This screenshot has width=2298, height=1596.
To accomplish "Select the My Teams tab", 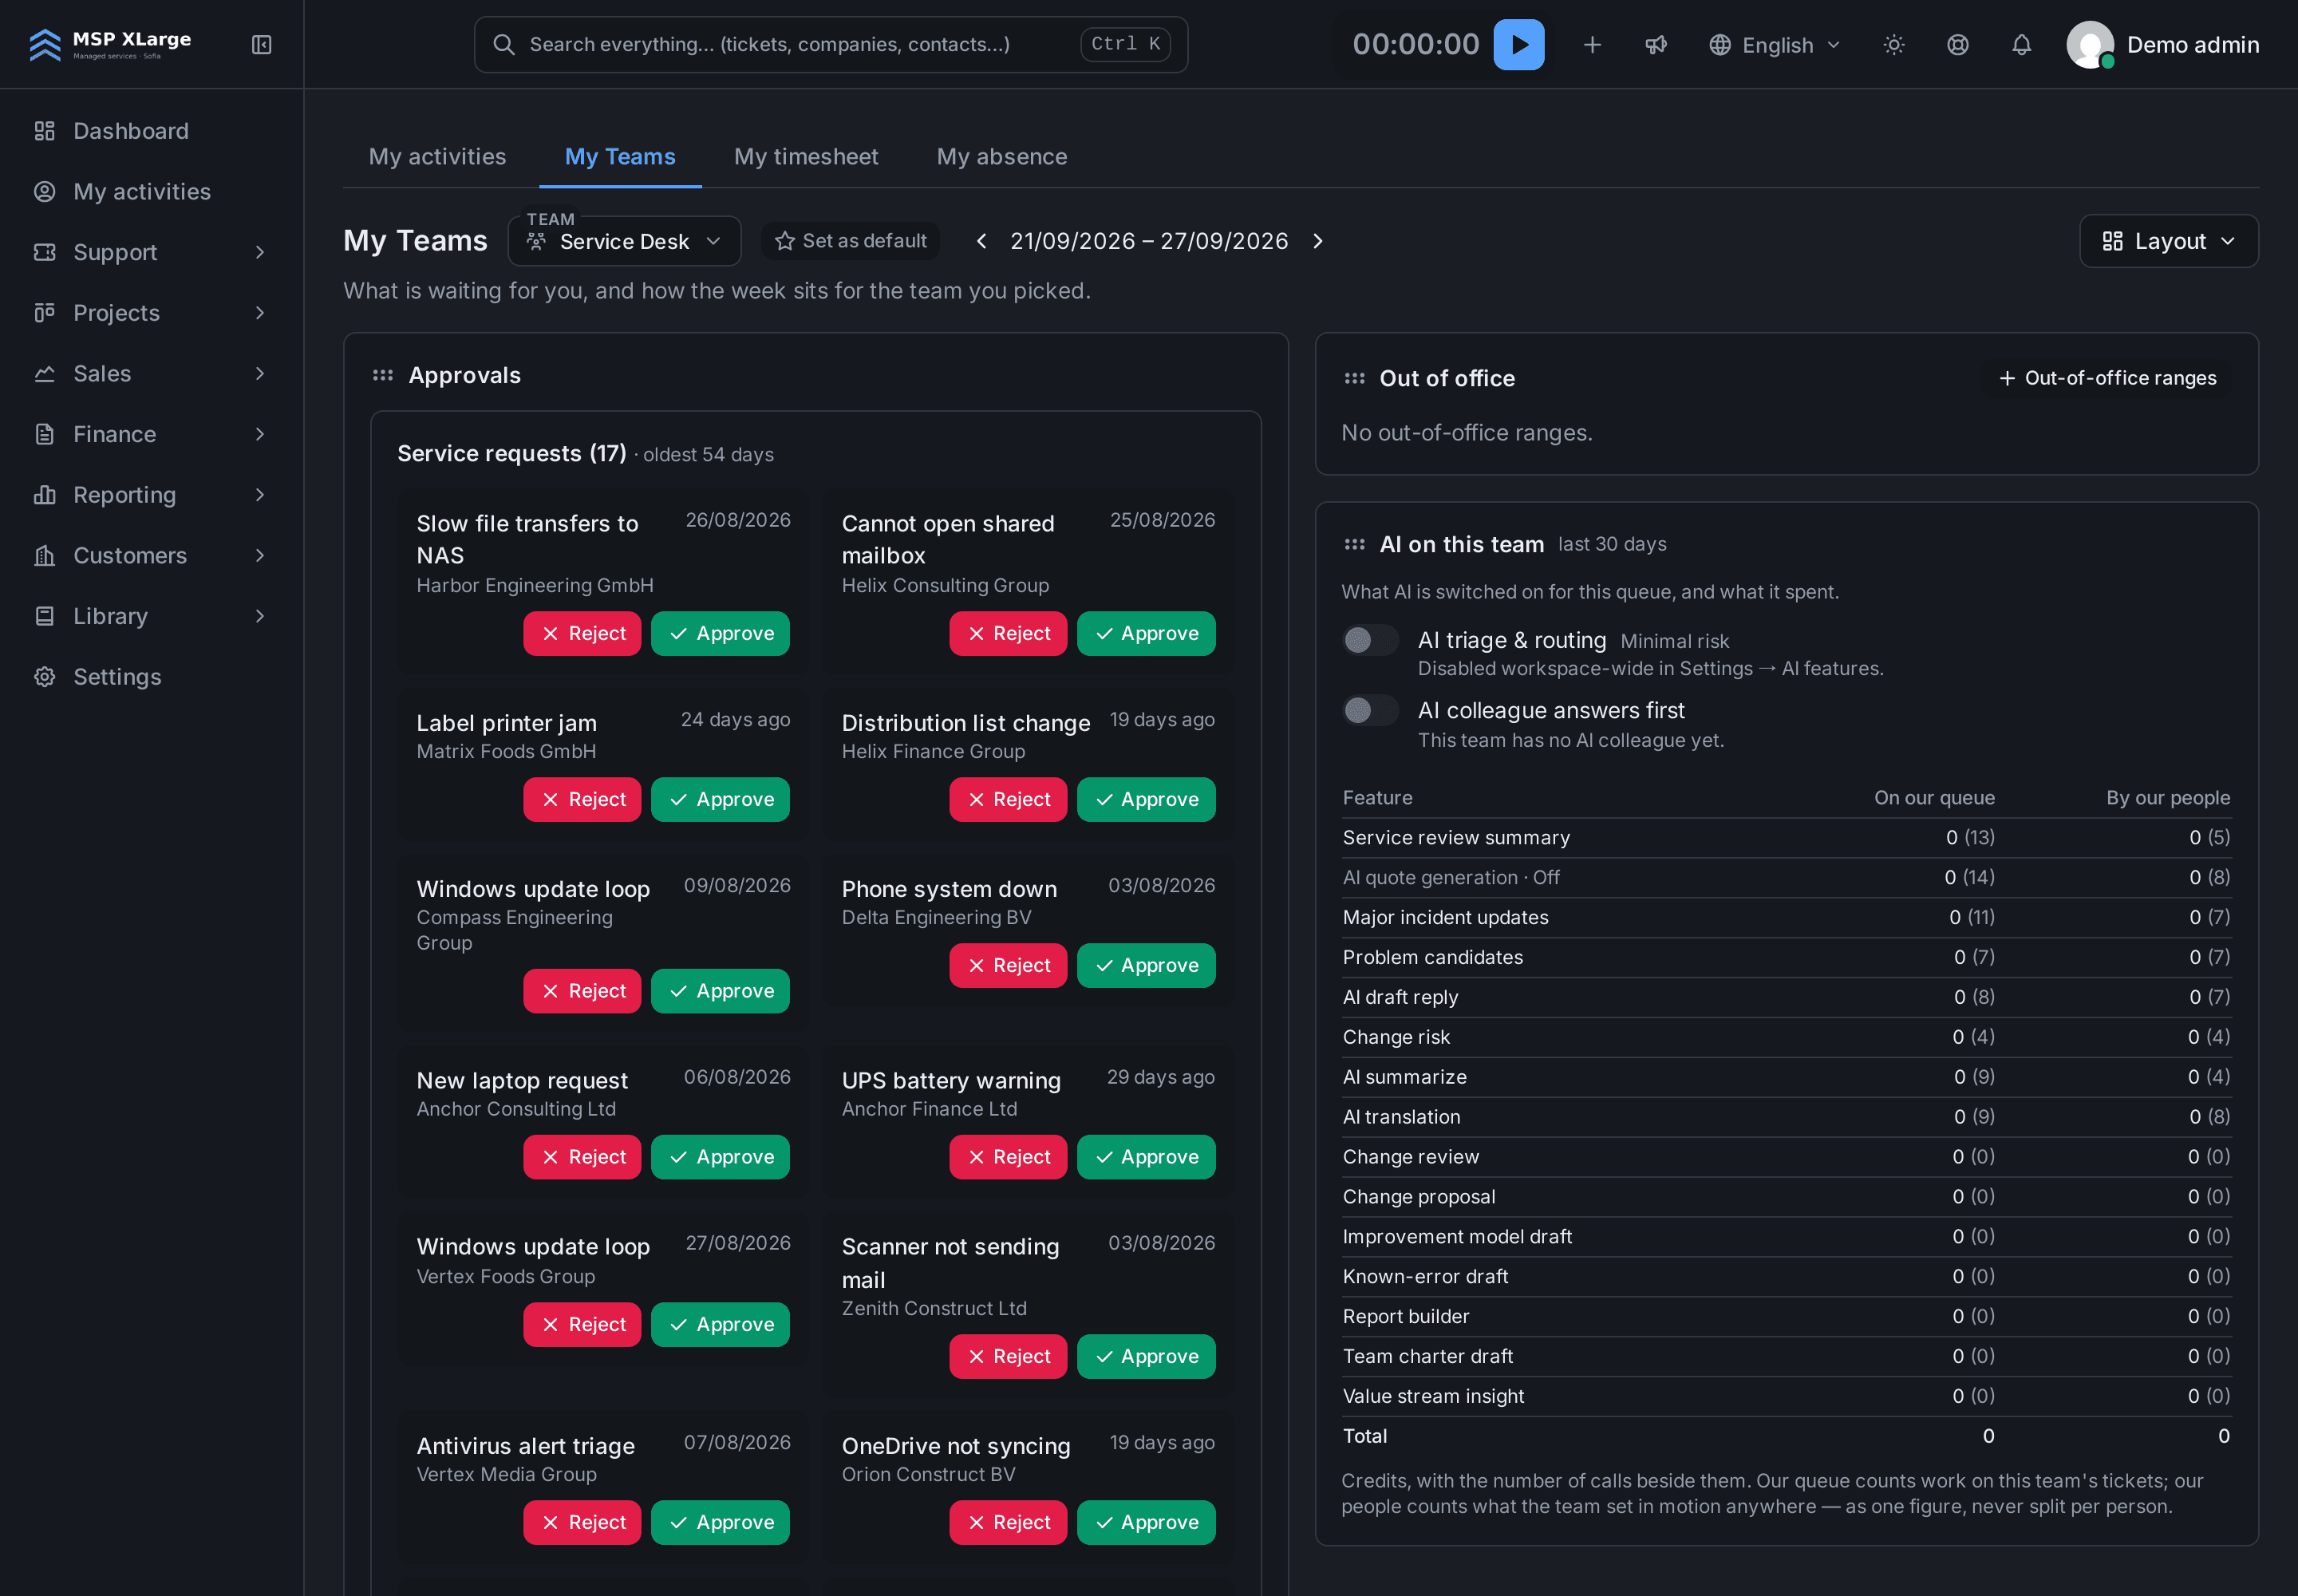I will pyautogui.click(x=620, y=157).
